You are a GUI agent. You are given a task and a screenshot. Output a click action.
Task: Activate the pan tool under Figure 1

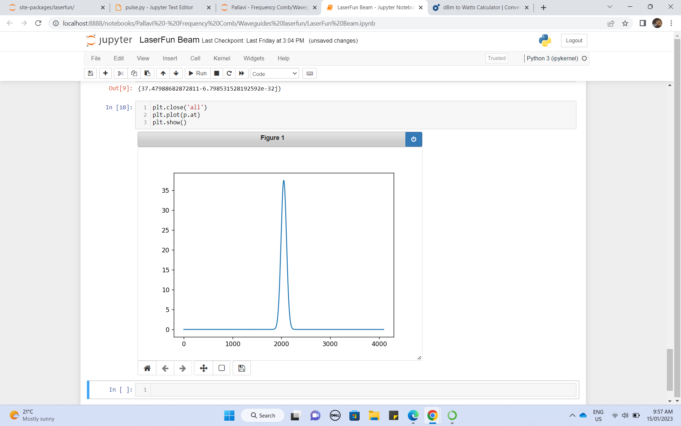203,368
